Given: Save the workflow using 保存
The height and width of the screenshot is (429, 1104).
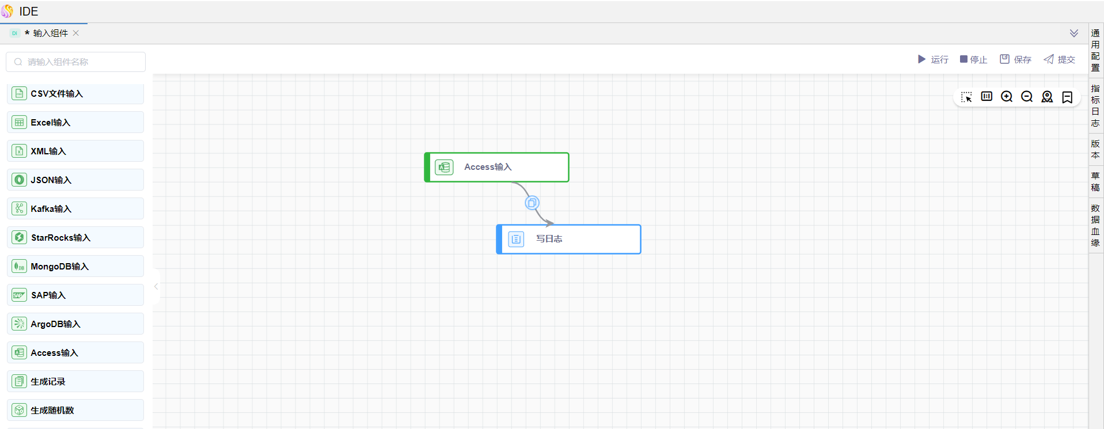Looking at the screenshot, I should 1015,59.
